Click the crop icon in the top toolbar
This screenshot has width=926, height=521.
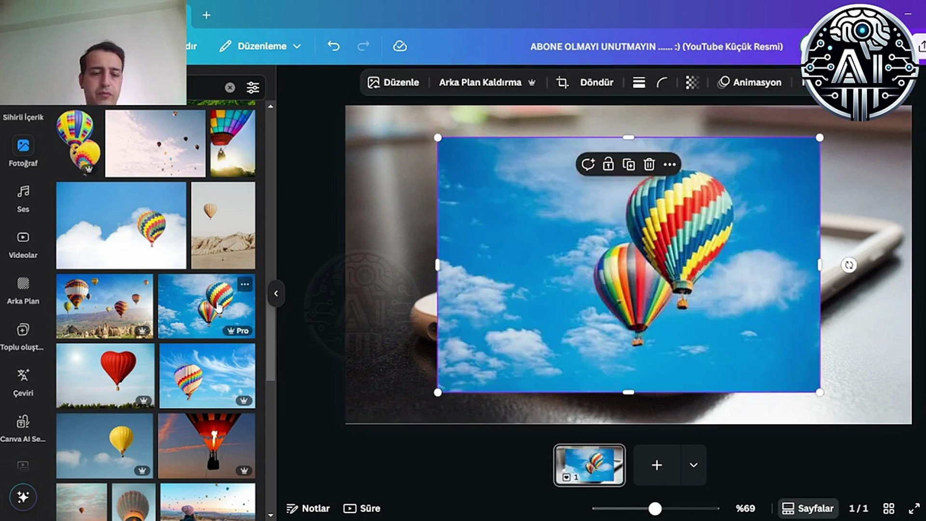[x=562, y=82]
